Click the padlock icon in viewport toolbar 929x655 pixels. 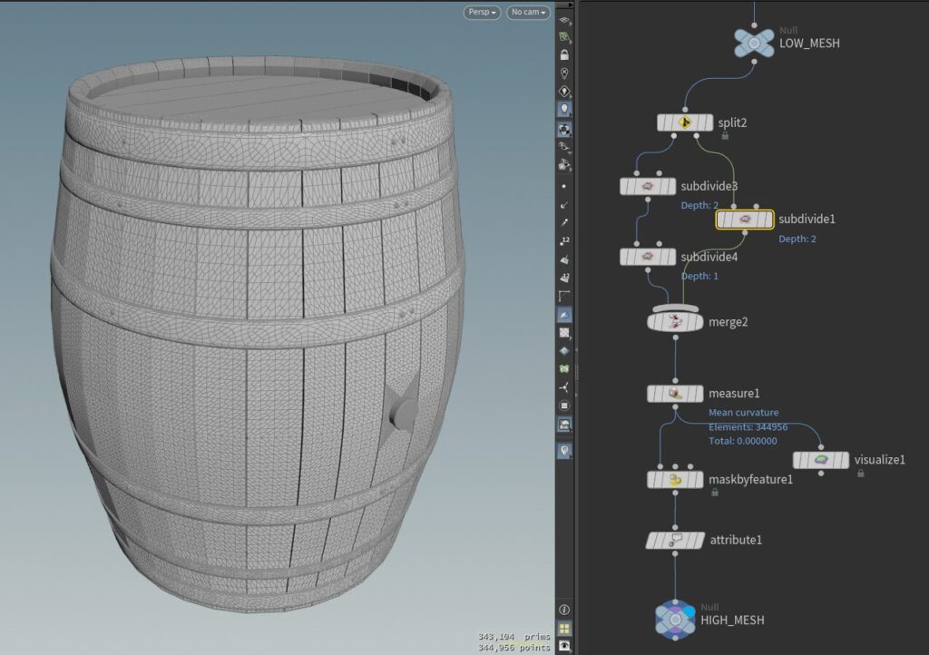click(564, 54)
